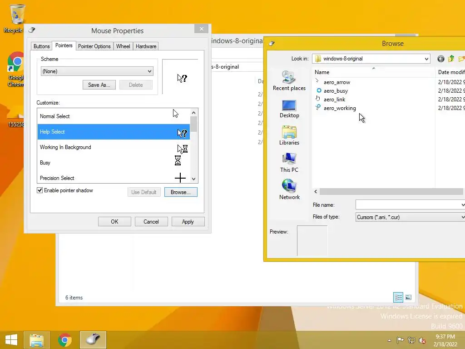The width and height of the screenshot is (465, 349).
Task: Select This PC in Browse sidebar
Action: 289,163
